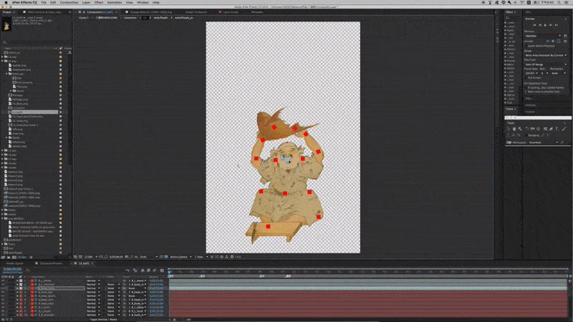Click Effects panel search field
This screenshot has width=573, height=322.
pos(513,17)
